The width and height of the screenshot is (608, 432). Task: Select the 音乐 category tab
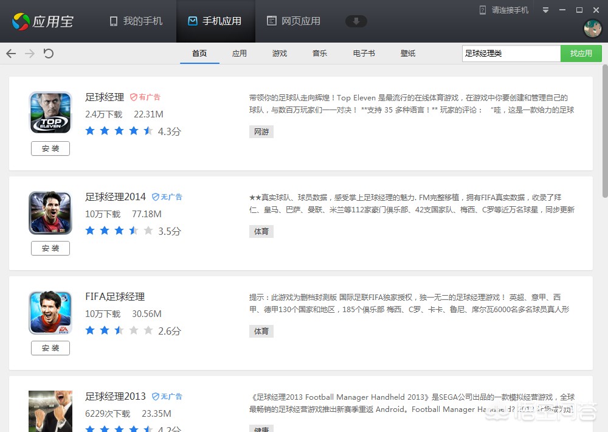320,54
